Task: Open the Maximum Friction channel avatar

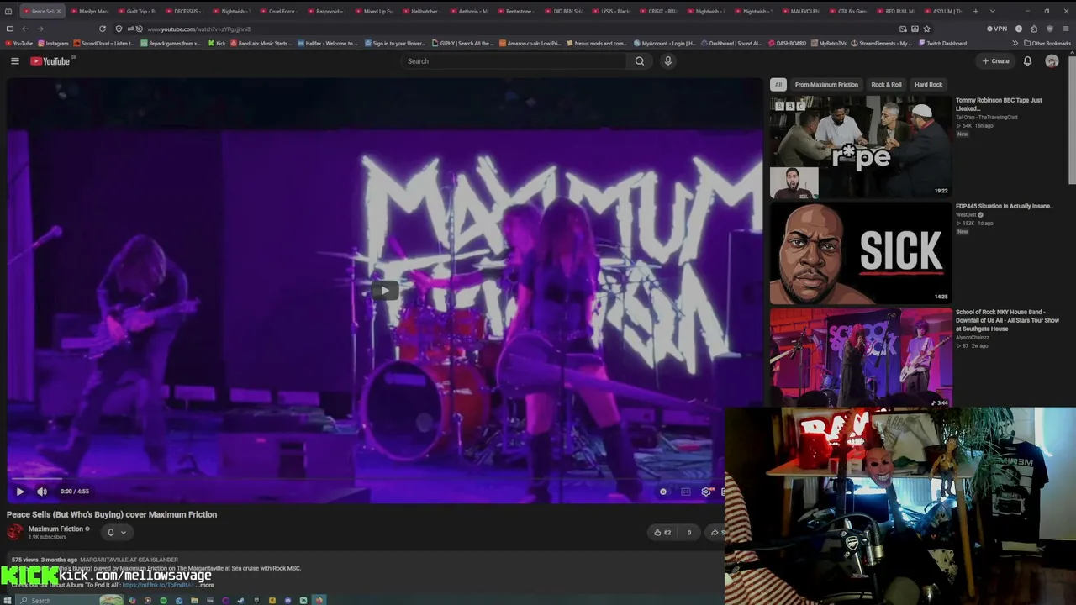Action: pos(15,532)
